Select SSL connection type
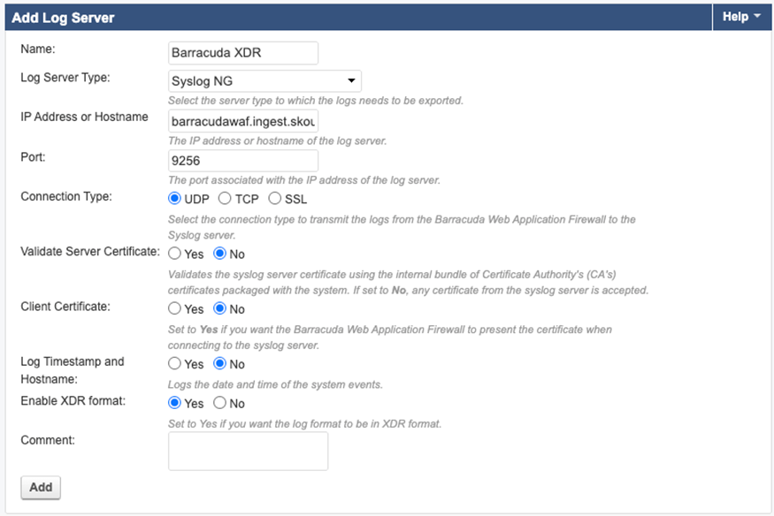 coord(275,199)
